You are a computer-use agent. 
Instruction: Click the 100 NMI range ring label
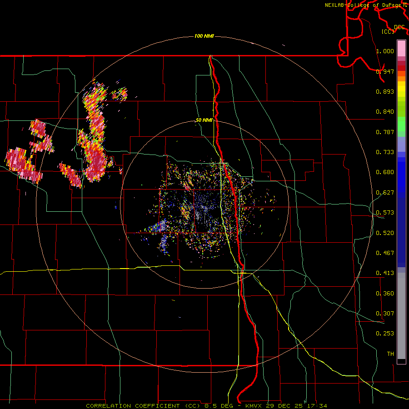pyautogui.click(x=204, y=36)
